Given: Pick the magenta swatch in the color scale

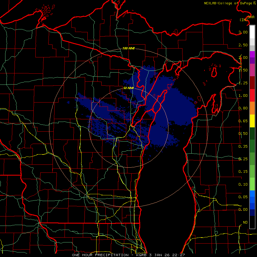Looking at the screenshot, I should click(x=252, y=54).
